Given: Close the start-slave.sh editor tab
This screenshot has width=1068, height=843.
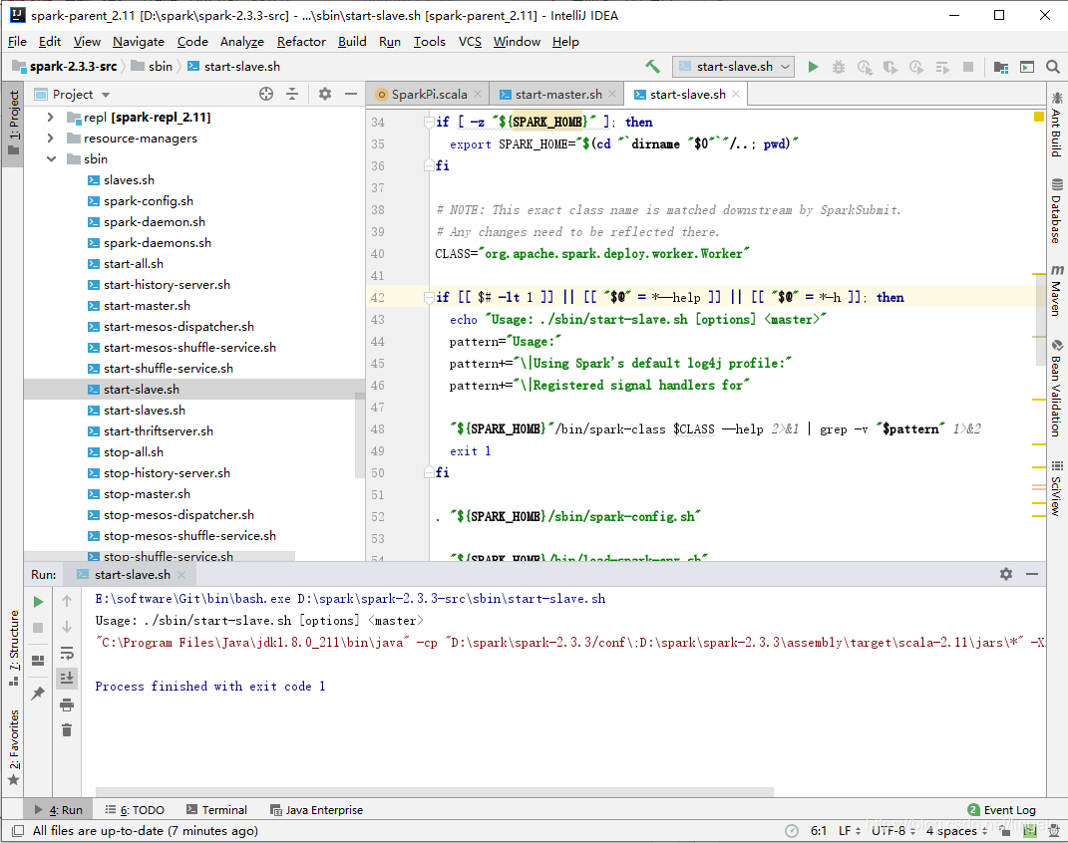Looking at the screenshot, I should (x=736, y=94).
